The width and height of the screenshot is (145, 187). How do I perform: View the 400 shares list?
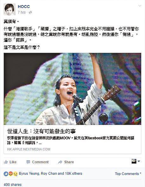point(13,184)
